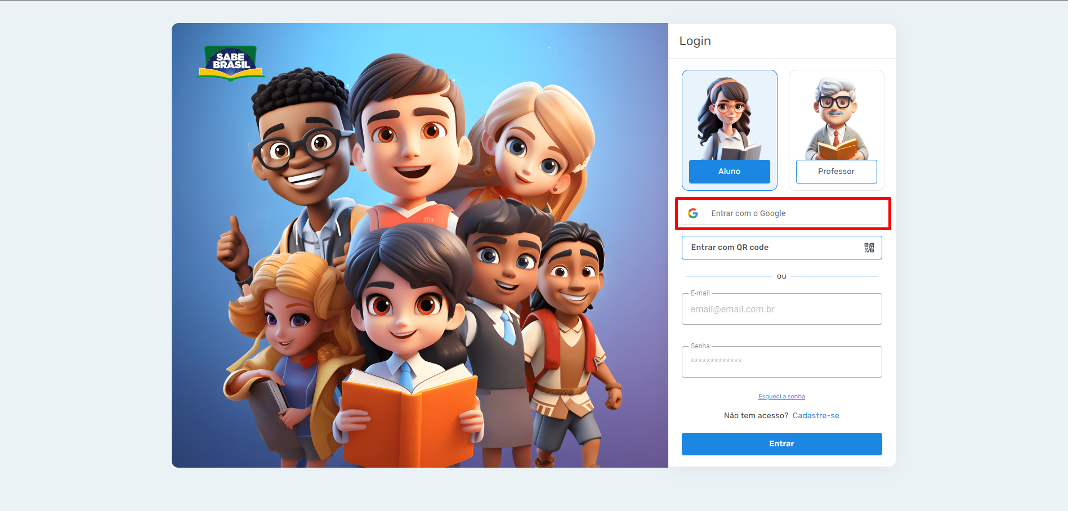Choose the Professor login role button
The width and height of the screenshot is (1068, 511).
pyautogui.click(x=836, y=171)
